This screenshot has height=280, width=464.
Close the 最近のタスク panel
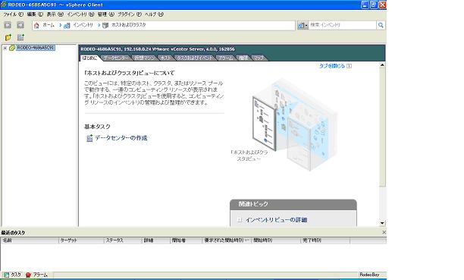[x=384, y=233]
